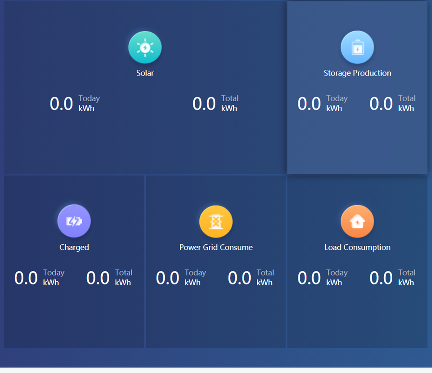Viewport: 432px width, 373px height.
Task: Click Power Grid Consume Today 0.0 value
Action: pos(168,278)
